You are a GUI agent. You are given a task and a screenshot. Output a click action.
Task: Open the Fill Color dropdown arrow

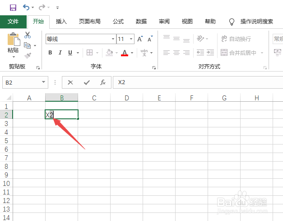116,53
